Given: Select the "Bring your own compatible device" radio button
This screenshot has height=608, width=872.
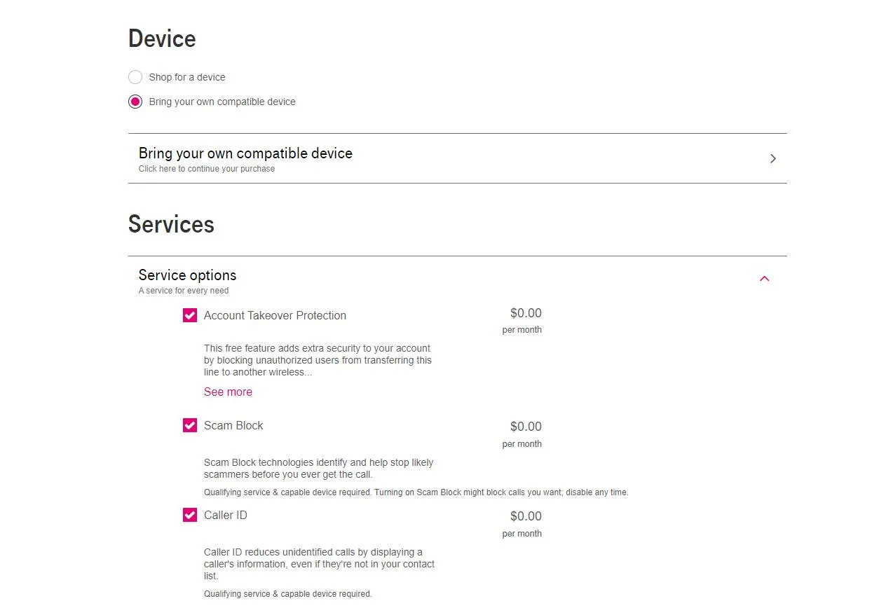Looking at the screenshot, I should click(135, 102).
